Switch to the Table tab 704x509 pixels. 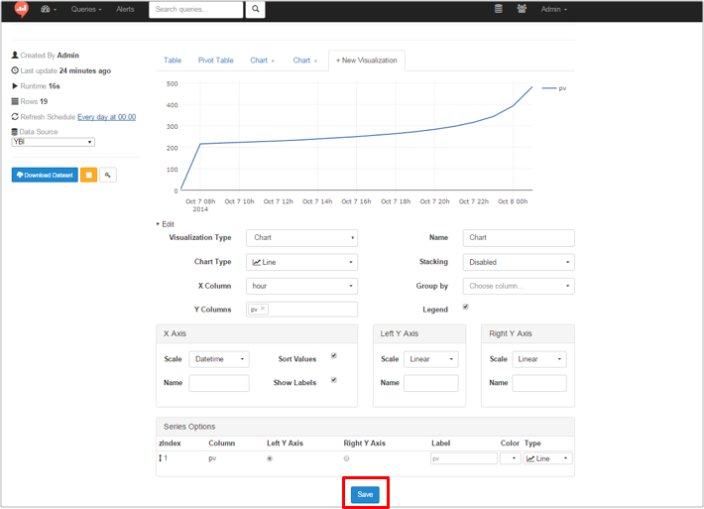pos(173,61)
